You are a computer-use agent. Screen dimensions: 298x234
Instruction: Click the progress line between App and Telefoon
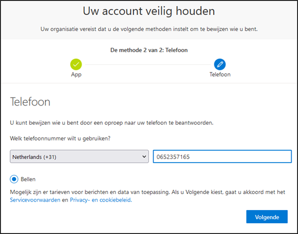pyautogui.click(x=148, y=64)
